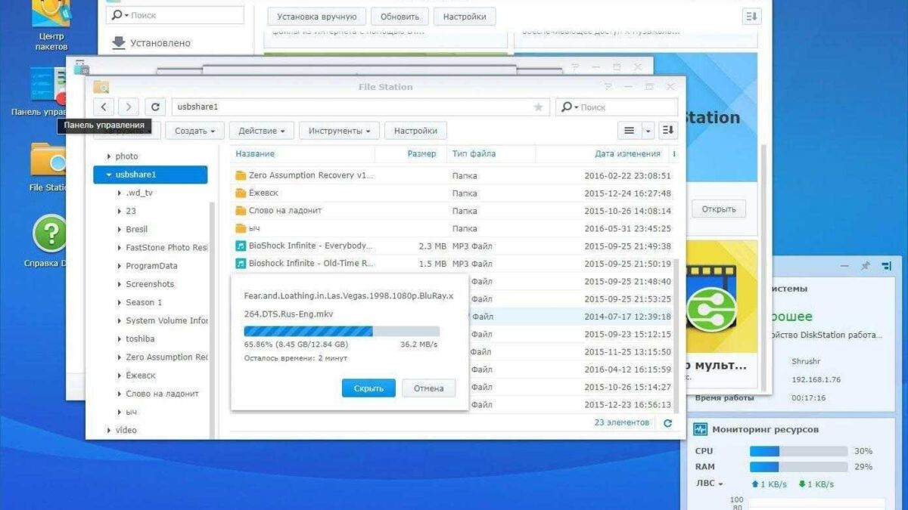Click the usbshare1 path field
The width and height of the screenshot is (908, 510).
tap(359, 107)
